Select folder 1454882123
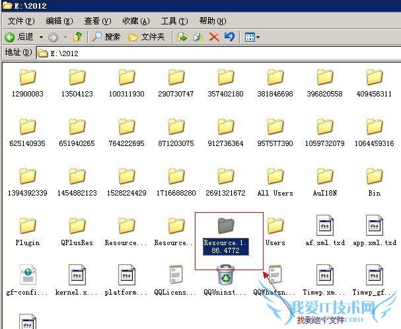The width and height of the screenshot is (401, 329). tap(77, 182)
